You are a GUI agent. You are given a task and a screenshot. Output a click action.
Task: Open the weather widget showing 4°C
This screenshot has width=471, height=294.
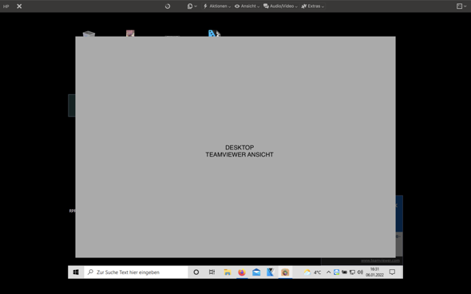point(312,272)
